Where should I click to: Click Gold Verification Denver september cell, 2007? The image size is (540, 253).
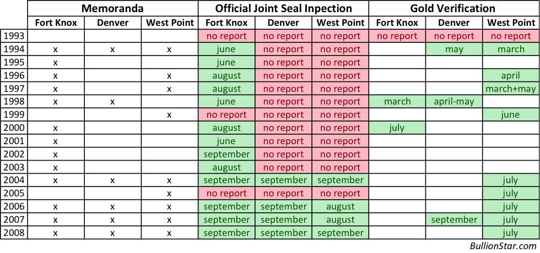click(x=454, y=219)
